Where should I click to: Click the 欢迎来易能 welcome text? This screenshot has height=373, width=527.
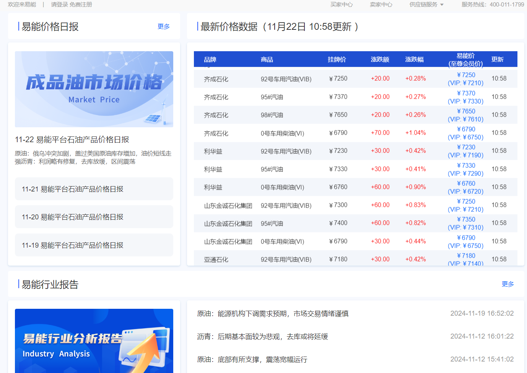[22, 5]
